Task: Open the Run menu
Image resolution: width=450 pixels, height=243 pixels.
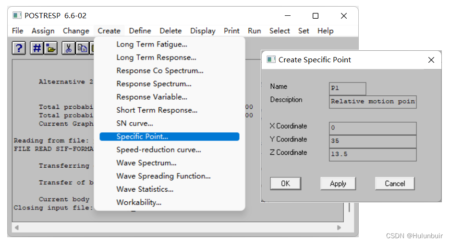Action: pyautogui.click(x=255, y=31)
